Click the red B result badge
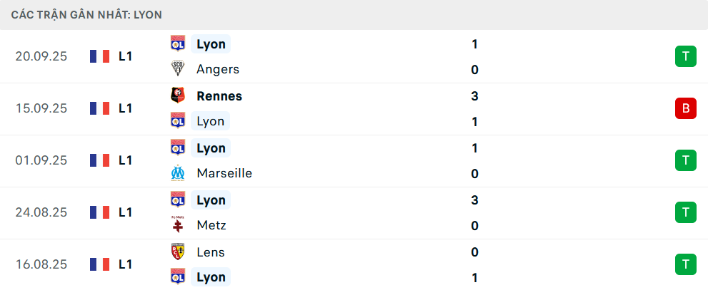The width and height of the screenshot is (708, 290). [x=685, y=108]
